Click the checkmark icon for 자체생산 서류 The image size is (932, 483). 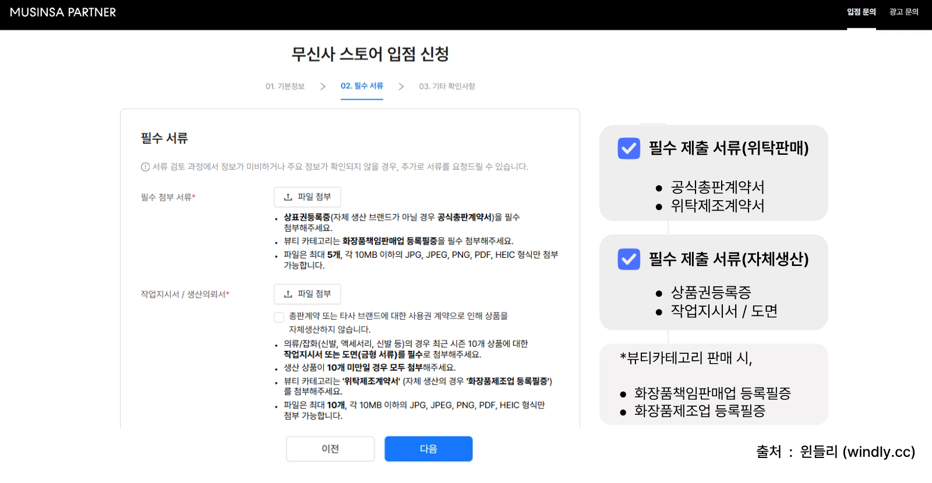(629, 259)
